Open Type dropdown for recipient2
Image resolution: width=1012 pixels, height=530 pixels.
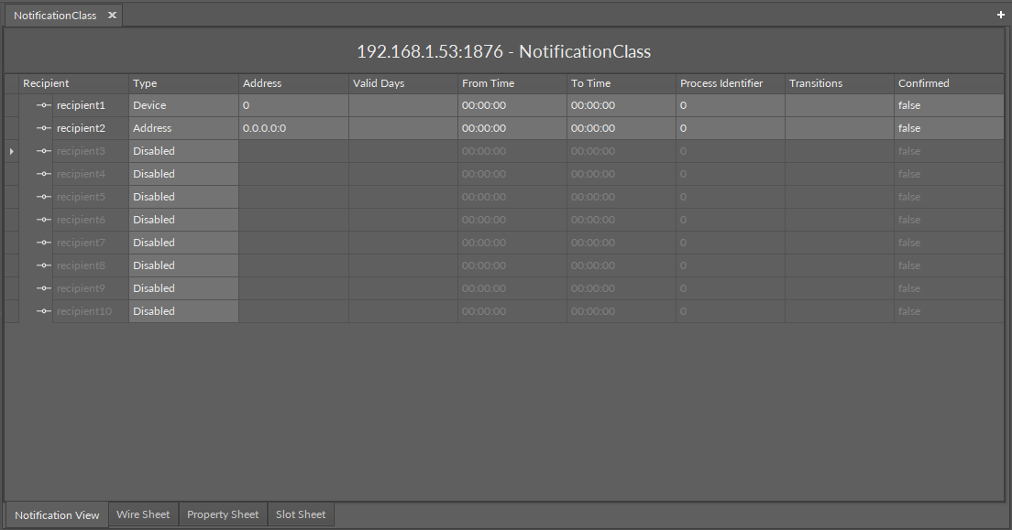click(x=183, y=128)
